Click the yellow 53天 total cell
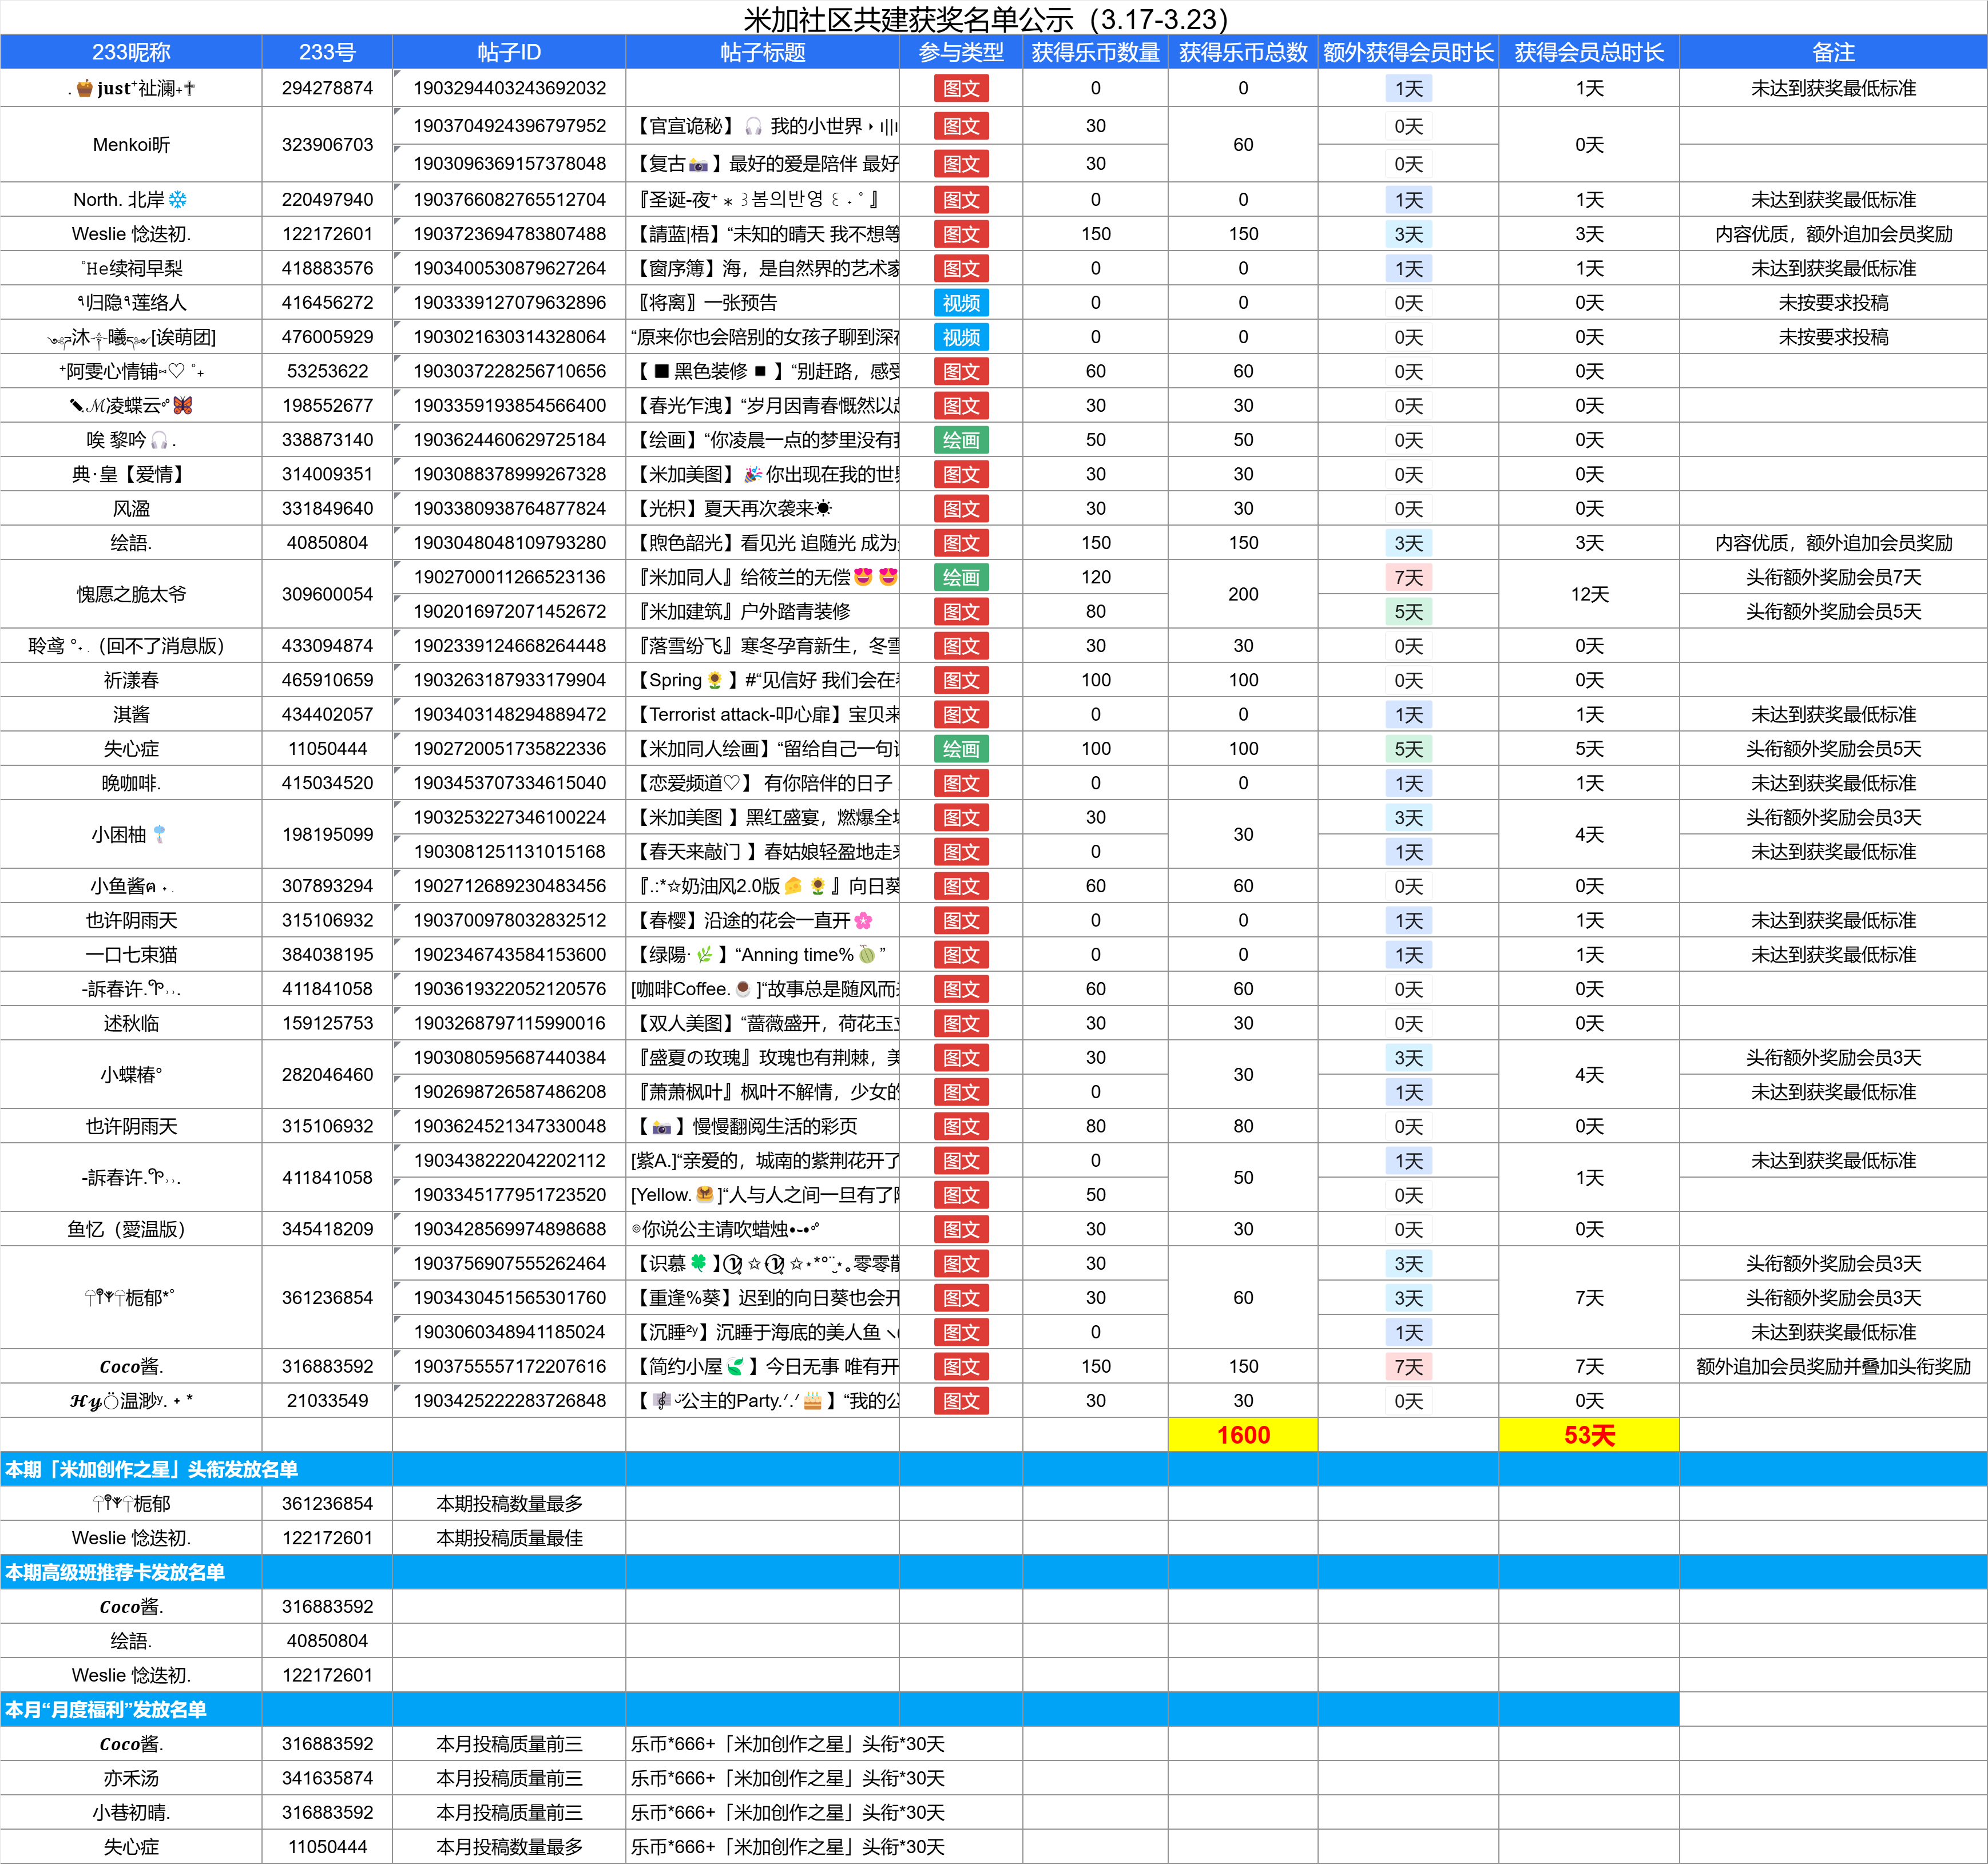Screen dimensions: 1988x1864 (x=1588, y=1435)
